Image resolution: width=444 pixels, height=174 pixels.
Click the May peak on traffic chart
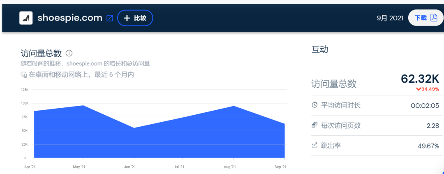tap(83, 105)
